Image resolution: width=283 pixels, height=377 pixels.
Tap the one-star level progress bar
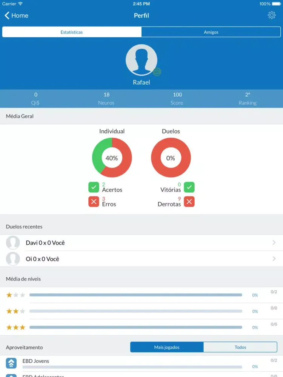(136, 295)
